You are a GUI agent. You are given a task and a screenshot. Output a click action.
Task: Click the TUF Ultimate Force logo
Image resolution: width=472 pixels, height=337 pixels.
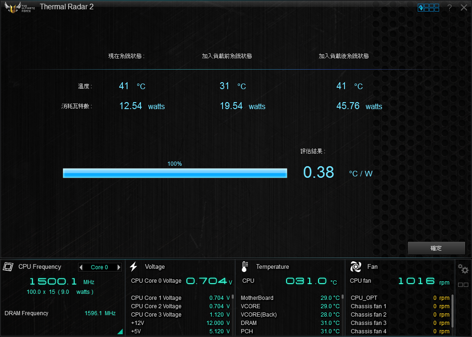(x=19, y=7)
